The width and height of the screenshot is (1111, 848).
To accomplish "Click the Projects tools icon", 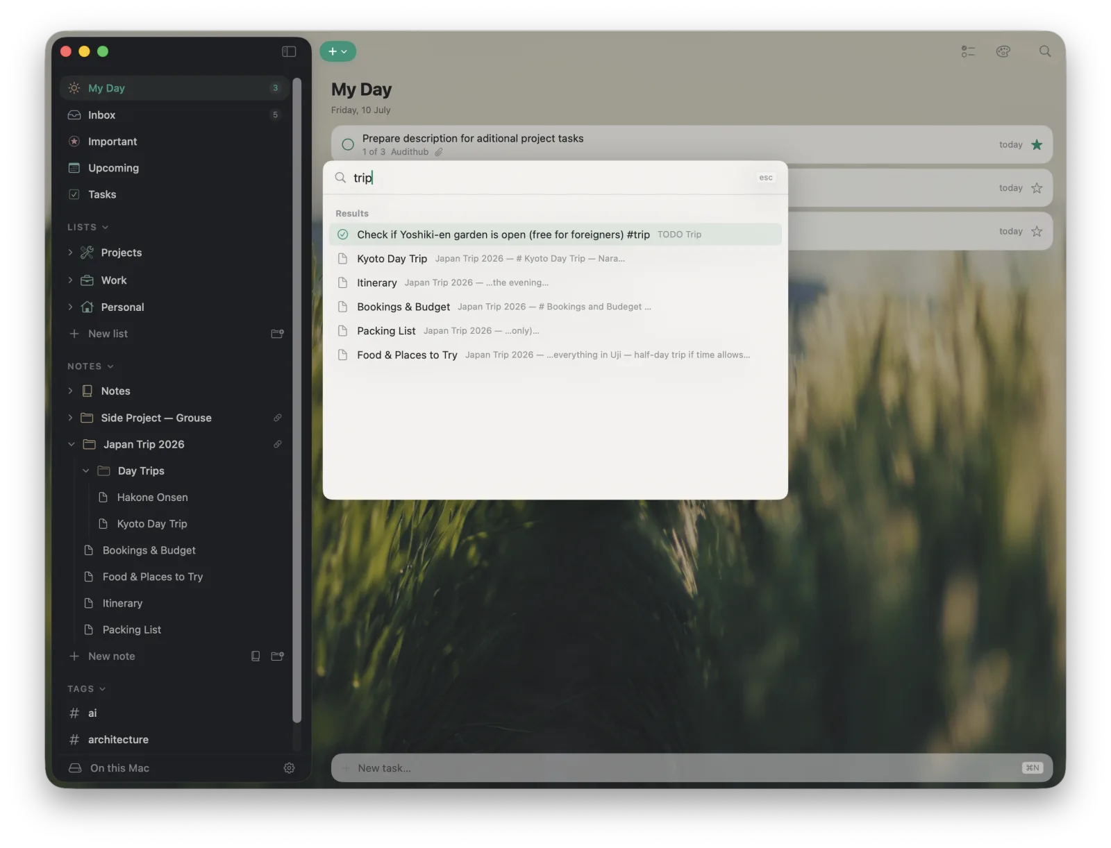I will coord(87,253).
